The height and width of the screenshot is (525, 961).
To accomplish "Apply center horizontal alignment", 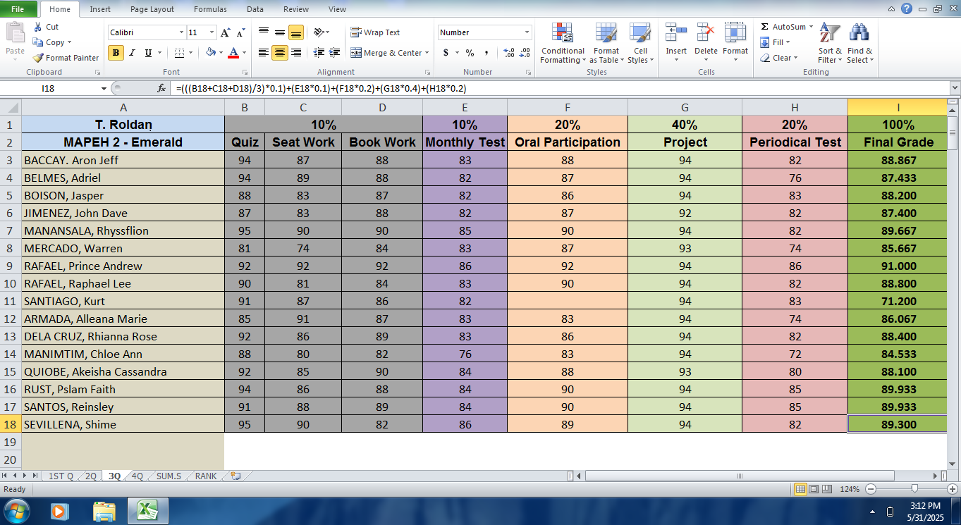I will click(x=280, y=53).
